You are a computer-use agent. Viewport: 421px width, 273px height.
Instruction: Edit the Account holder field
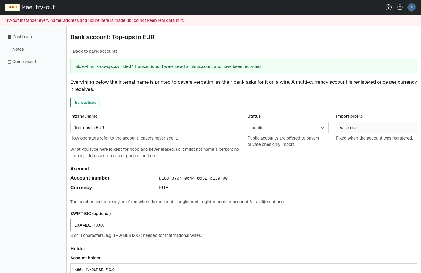point(244,269)
